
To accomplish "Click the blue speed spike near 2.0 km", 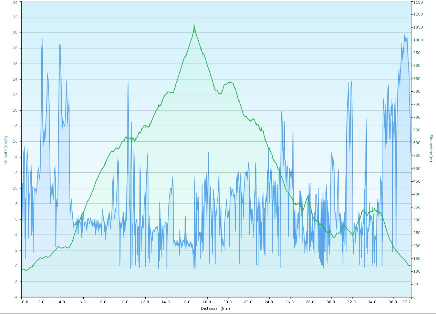I will pyautogui.click(x=42, y=39).
